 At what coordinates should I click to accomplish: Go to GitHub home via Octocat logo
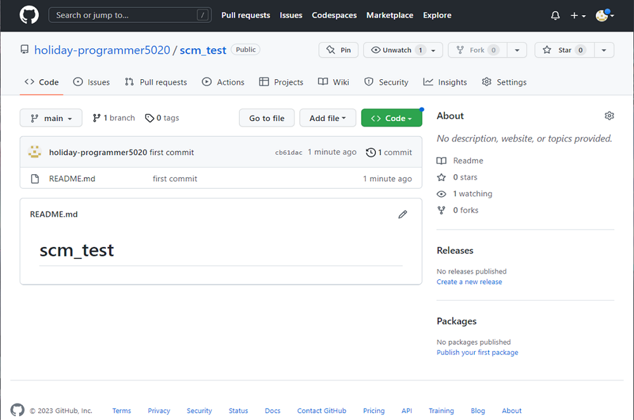coord(29,15)
